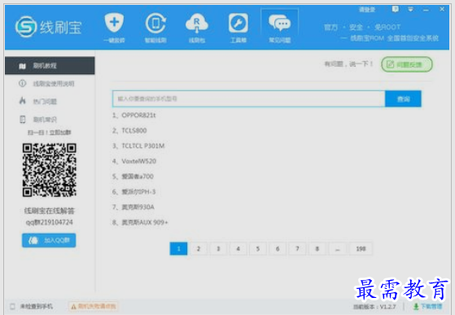
Task: Click the 加入QQ群 button
Action: tap(49, 240)
